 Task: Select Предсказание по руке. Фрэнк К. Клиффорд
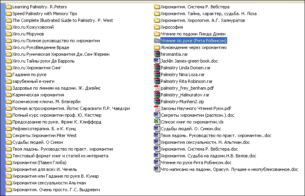(x=57, y=122)
